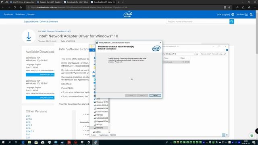Click the Intel logo in site header
Viewport: 258px width, 145px height.
tap(128, 14)
